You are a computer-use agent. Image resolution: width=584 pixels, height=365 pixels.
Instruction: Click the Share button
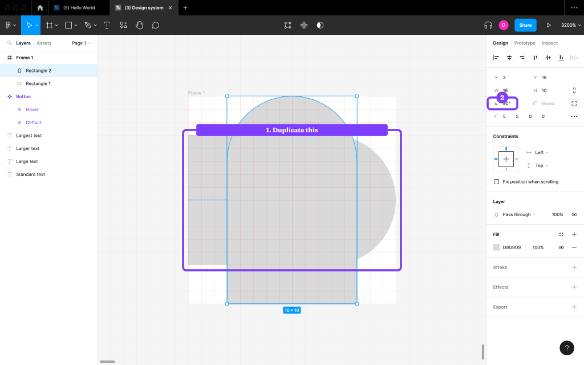[x=525, y=25]
